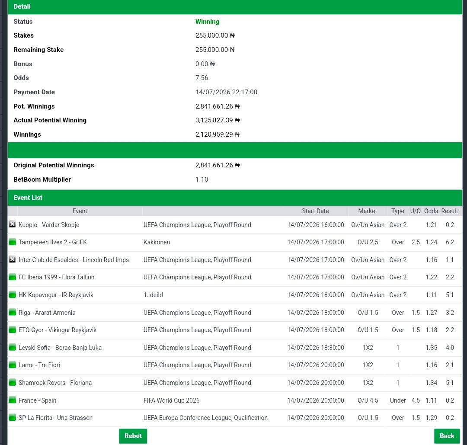Select the Kuopio - Vardar Skopje event name

(49, 224)
